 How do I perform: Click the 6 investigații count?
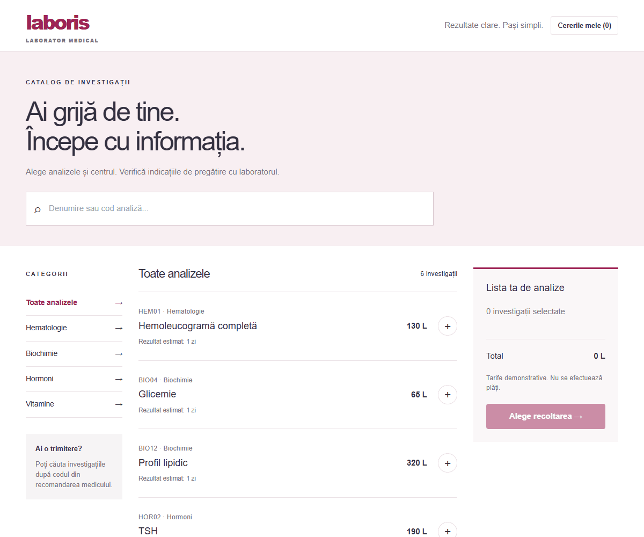click(438, 274)
